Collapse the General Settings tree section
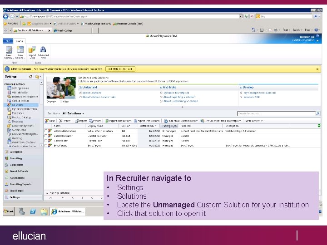 coord(5,84)
